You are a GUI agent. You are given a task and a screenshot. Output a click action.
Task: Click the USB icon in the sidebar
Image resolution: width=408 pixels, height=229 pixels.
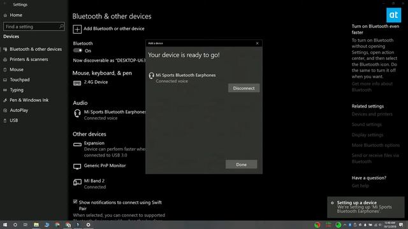point(5,120)
